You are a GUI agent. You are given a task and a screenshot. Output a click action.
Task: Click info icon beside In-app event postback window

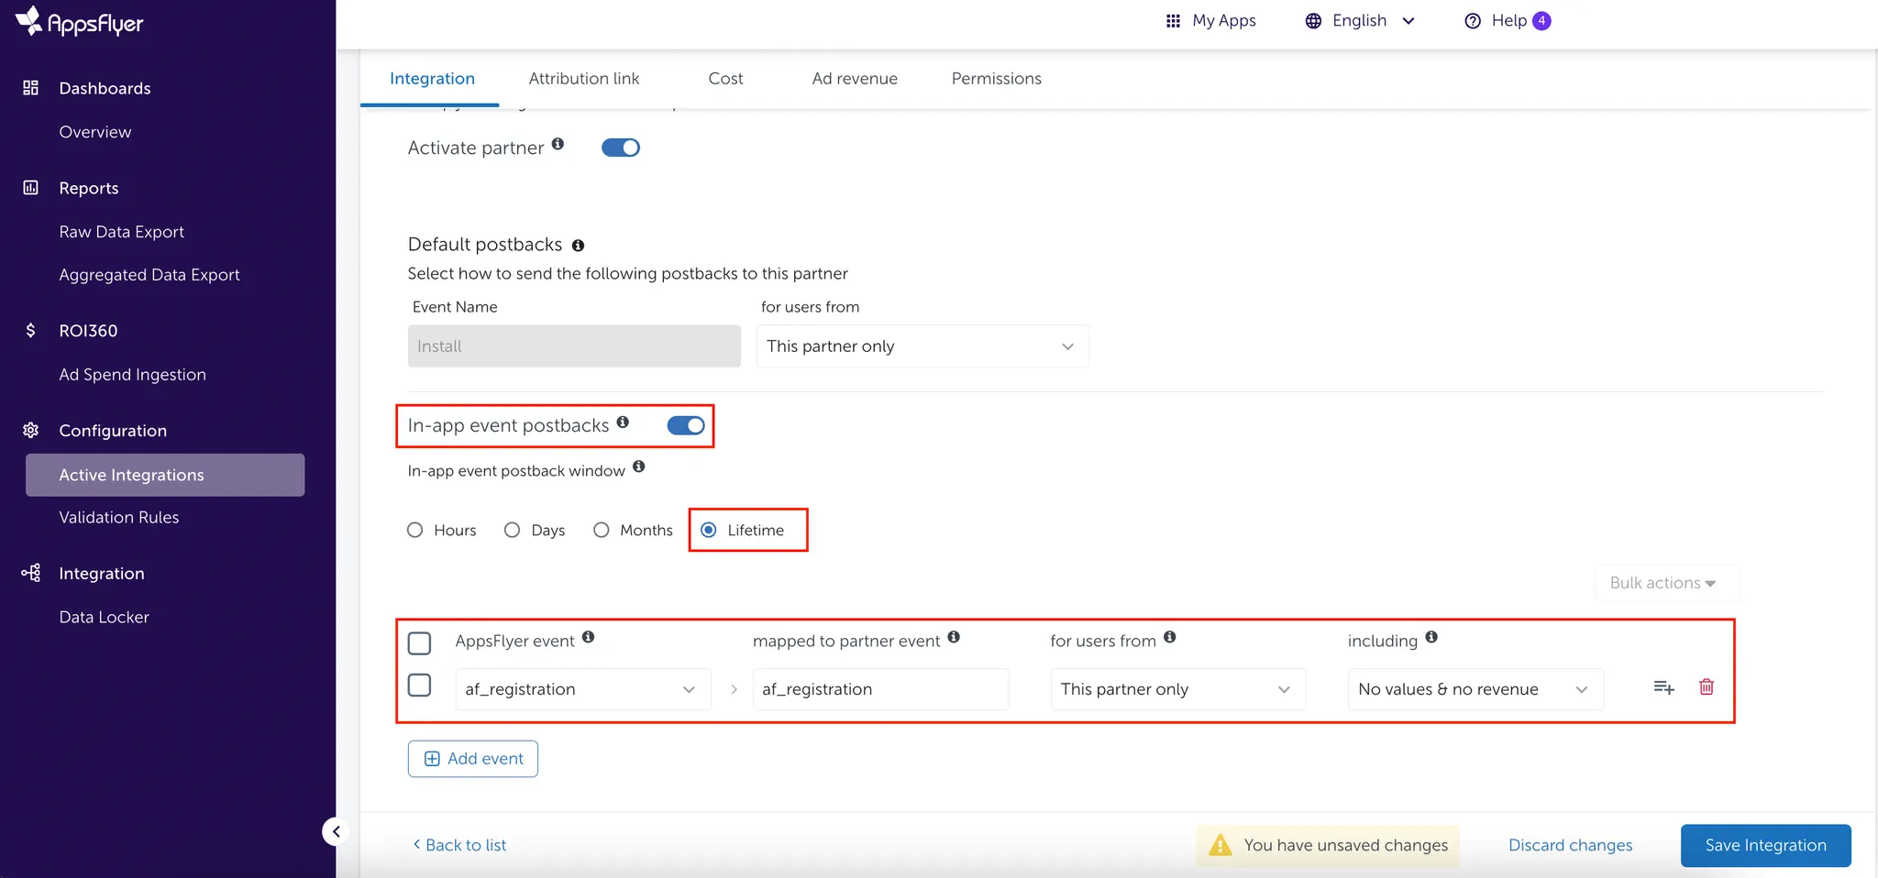[x=639, y=466]
